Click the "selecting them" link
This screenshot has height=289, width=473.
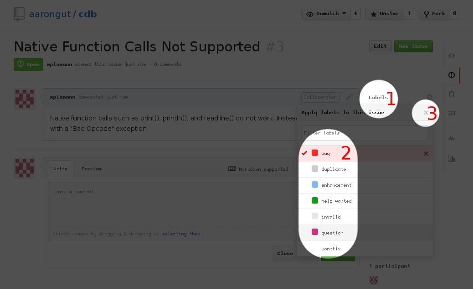[x=182, y=234]
